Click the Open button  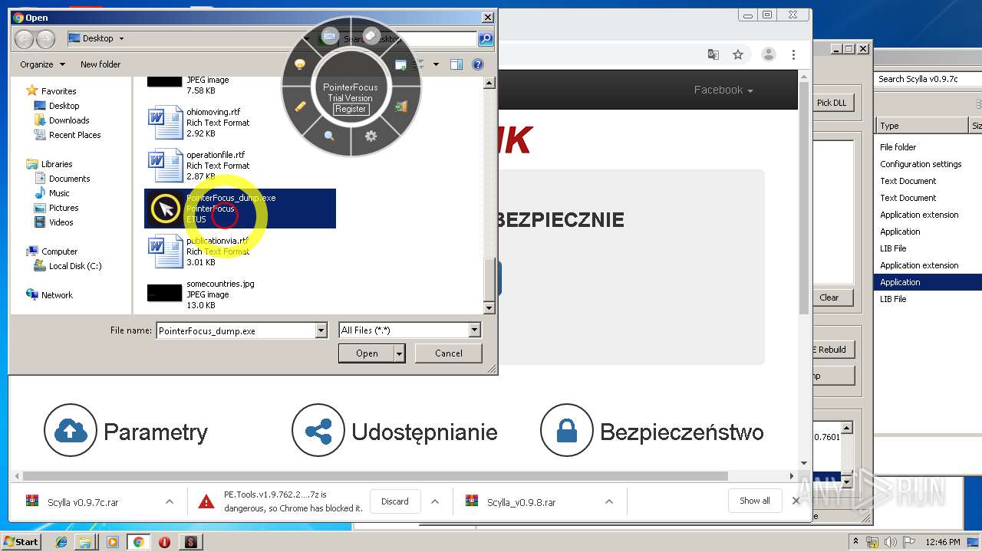(367, 353)
